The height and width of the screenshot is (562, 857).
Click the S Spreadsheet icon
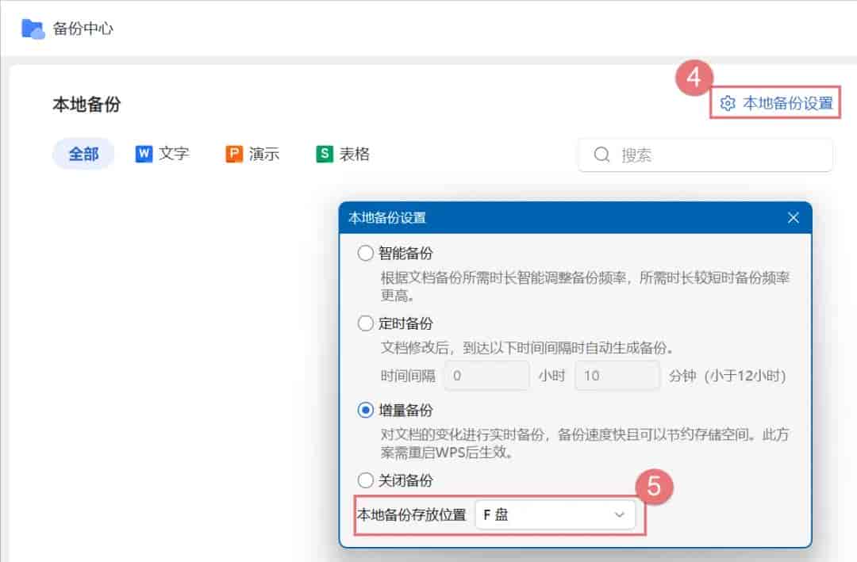click(x=325, y=154)
